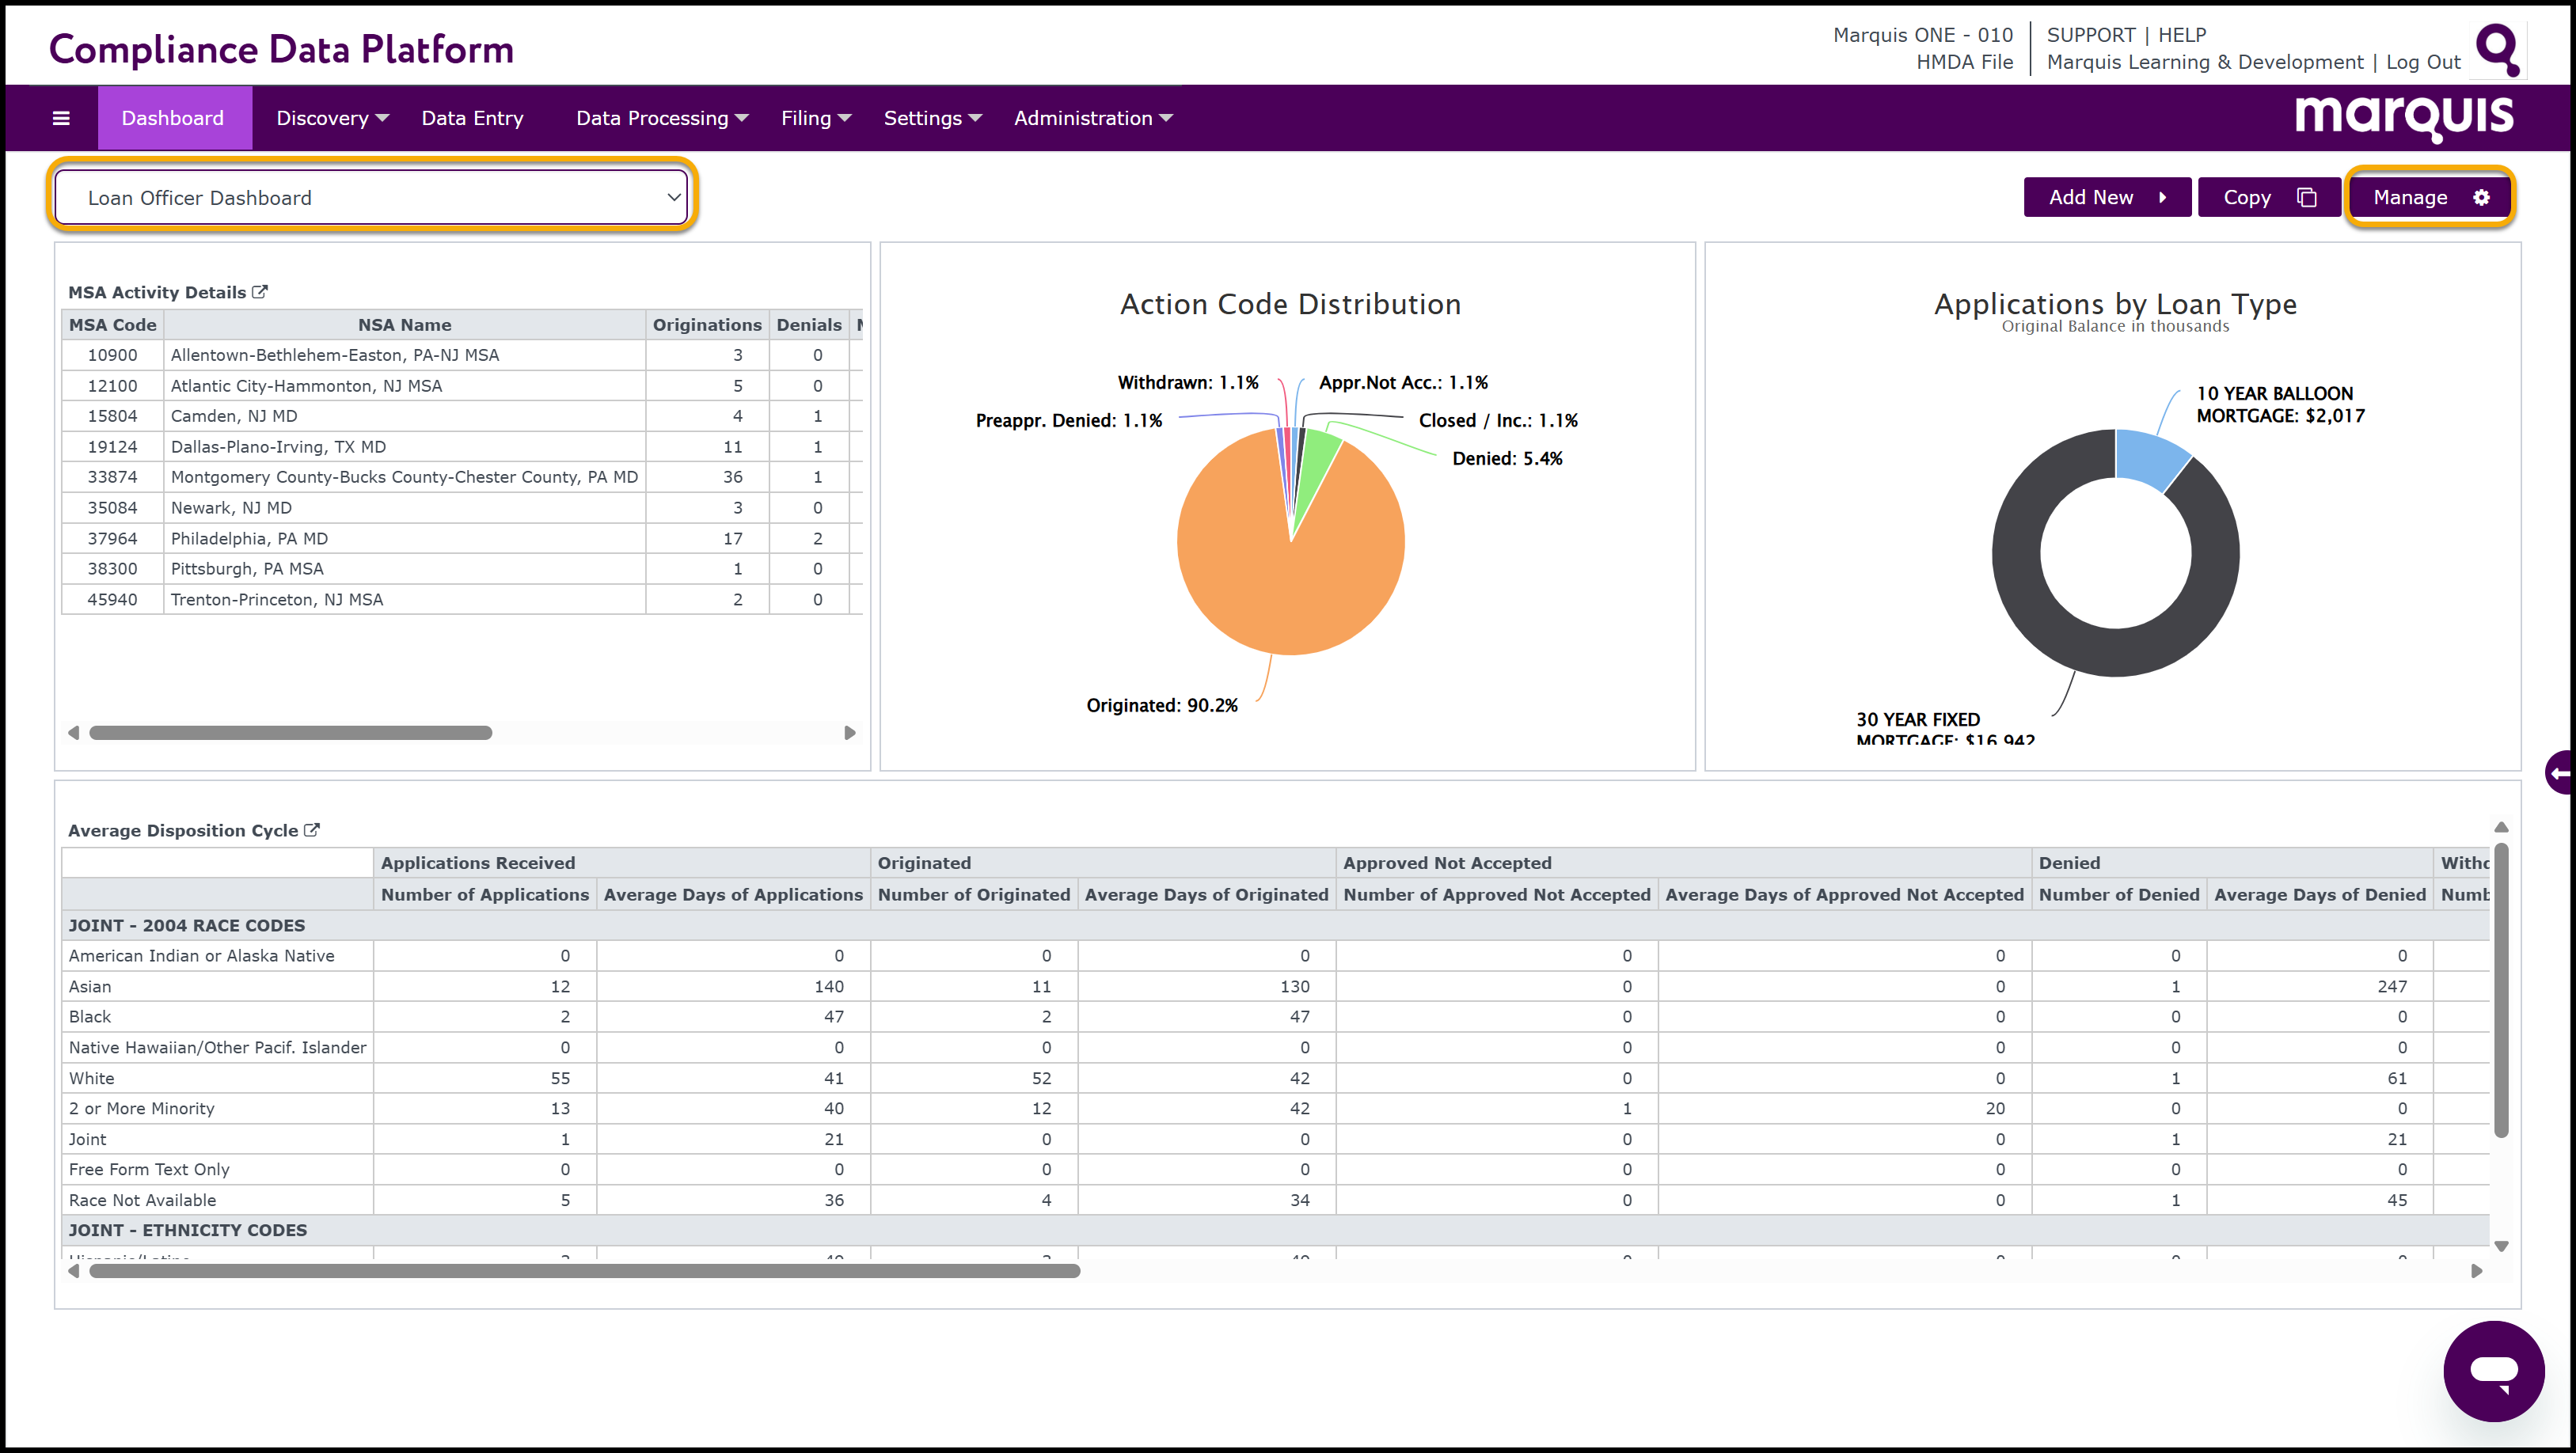Click the Copy button
This screenshot has height=1453, width=2576.
tap(2268, 197)
